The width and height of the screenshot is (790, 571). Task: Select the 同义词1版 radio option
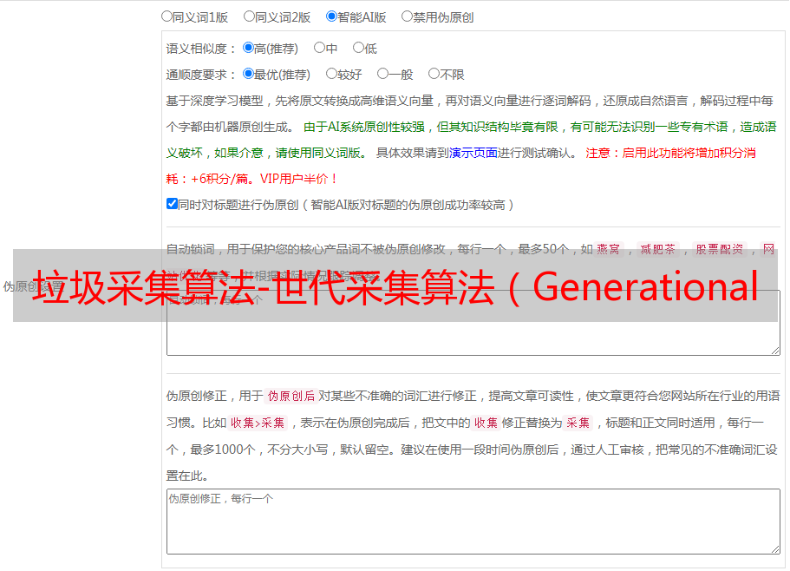click(x=166, y=16)
